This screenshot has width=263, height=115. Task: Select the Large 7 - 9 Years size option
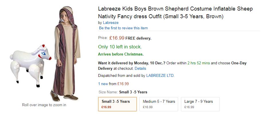point(200,104)
